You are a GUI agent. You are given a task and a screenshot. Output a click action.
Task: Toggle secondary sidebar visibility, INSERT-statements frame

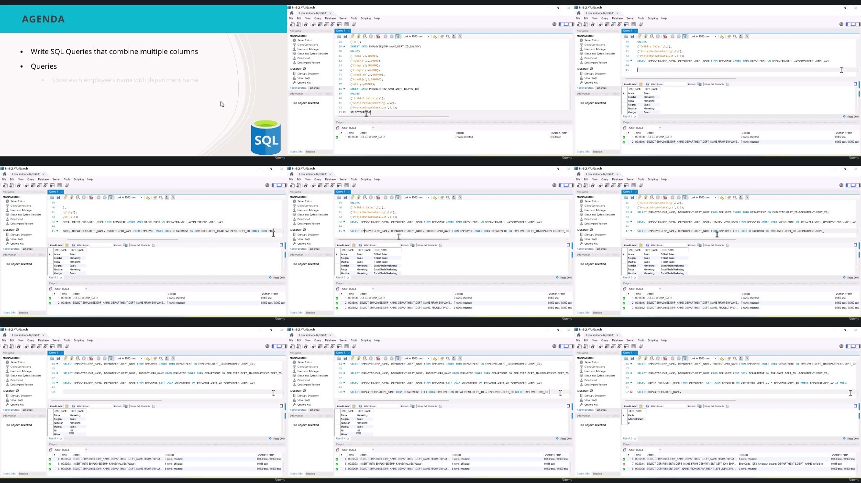click(571, 24)
